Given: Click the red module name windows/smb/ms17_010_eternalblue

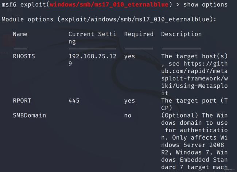Looking at the screenshot, I should (x=109, y=4).
